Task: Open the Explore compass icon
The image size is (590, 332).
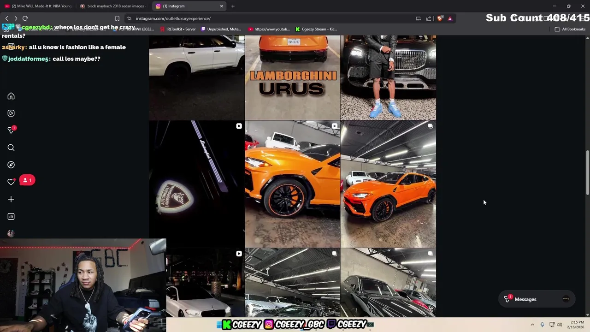Action: 11,165
